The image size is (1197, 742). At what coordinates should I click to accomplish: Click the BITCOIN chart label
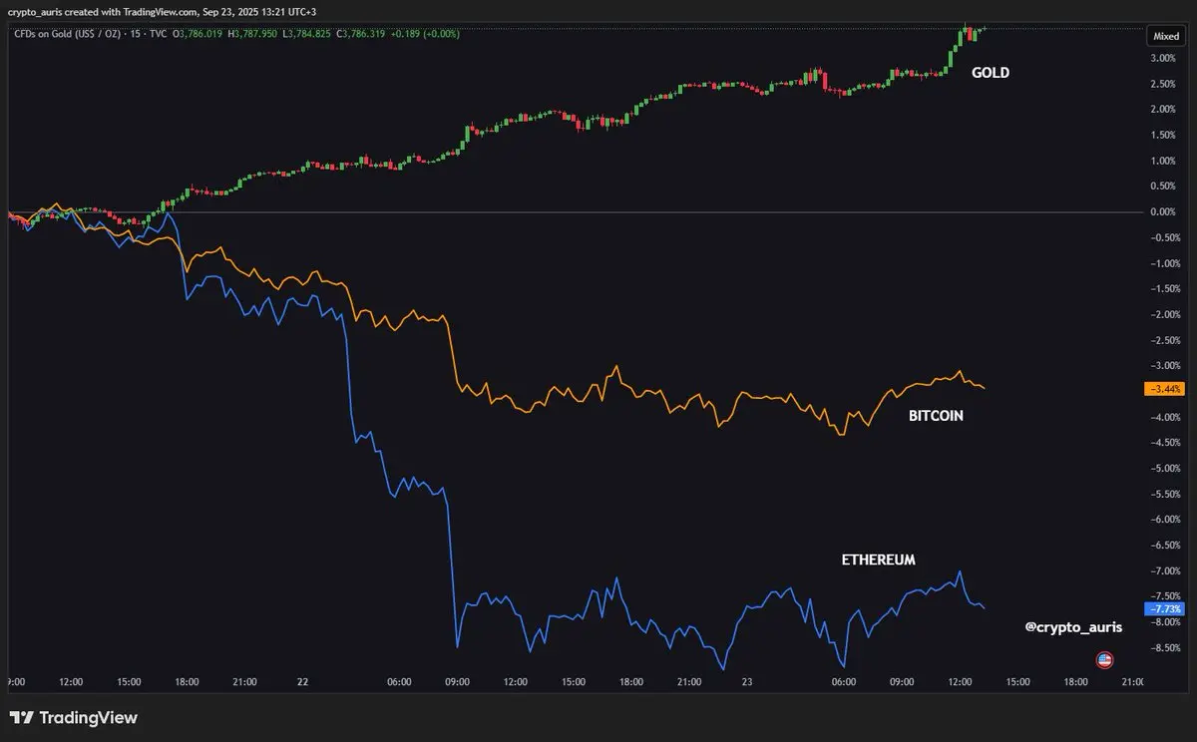tap(936, 415)
